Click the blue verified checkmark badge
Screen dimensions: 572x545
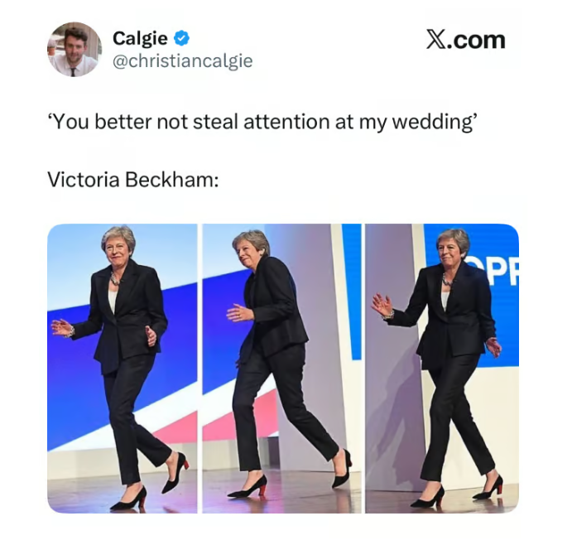(x=181, y=38)
